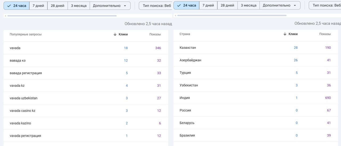Select the Азербайджан country row
This screenshot has width=341, height=146.
click(190, 60)
